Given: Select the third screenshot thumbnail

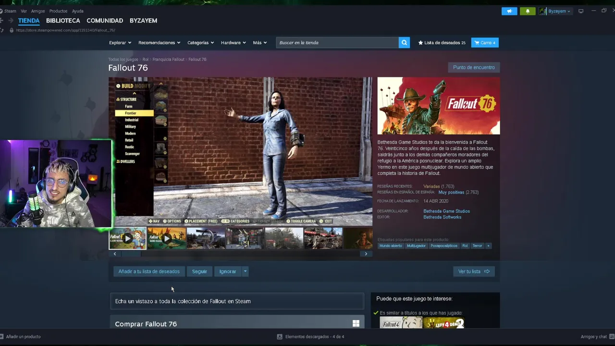Looking at the screenshot, I should pos(206,238).
